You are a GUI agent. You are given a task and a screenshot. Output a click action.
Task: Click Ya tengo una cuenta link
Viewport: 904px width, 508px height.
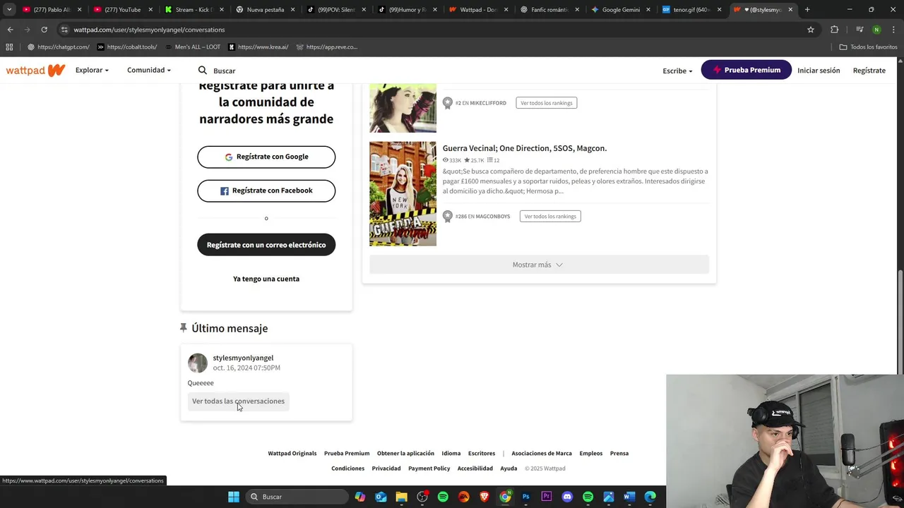pyautogui.click(x=266, y=279)
